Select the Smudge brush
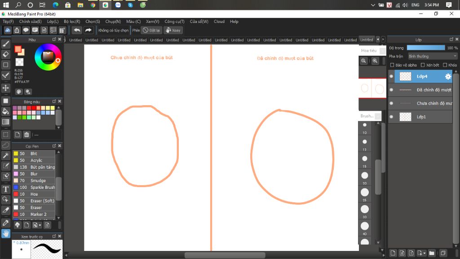460x259 pixels. pos(34,181)
